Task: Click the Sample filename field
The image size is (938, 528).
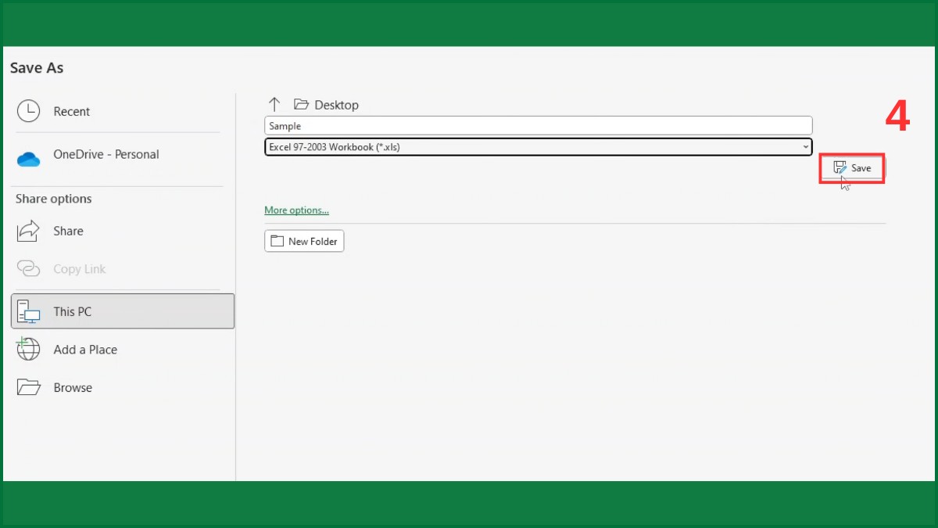Action: [x=538, y=125]
